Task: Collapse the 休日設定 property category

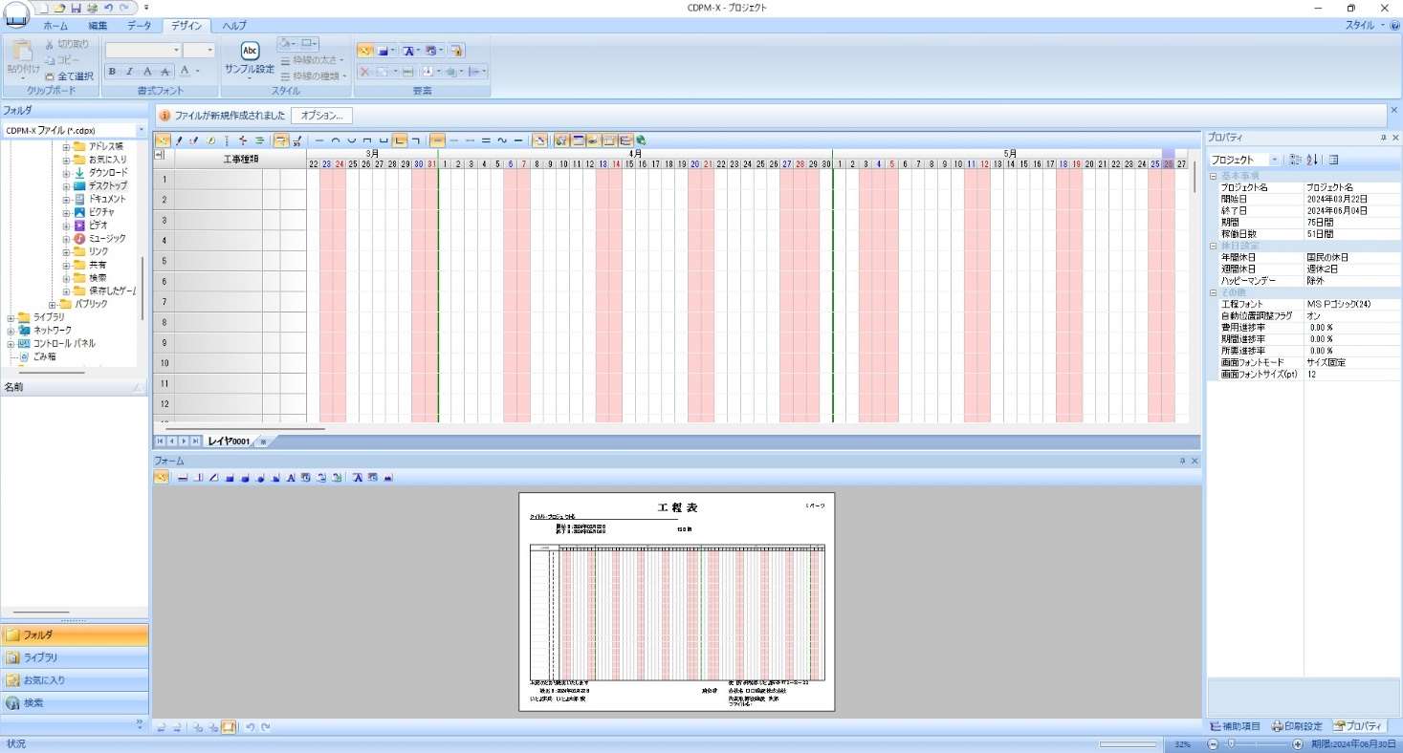Action: pyautogui.click(x=1213, y=246)
